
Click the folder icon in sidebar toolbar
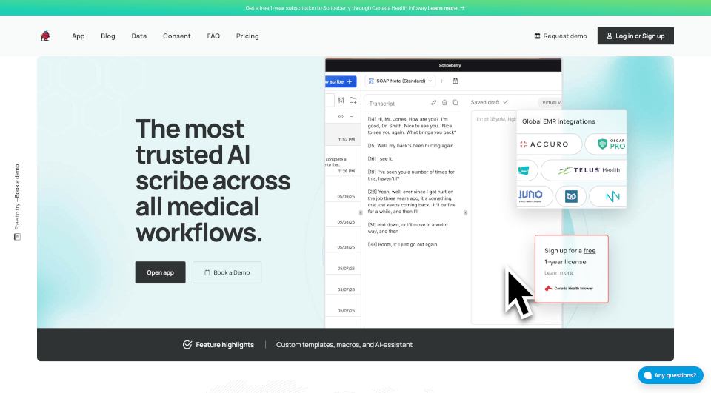(x=353, y=100)
